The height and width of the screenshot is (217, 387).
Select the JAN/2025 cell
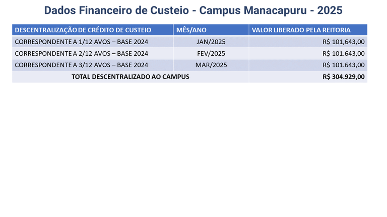(211, 42)
